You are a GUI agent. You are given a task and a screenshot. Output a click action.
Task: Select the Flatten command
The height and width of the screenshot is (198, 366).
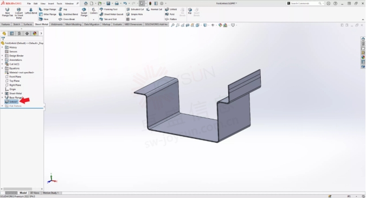coord(171,19)
